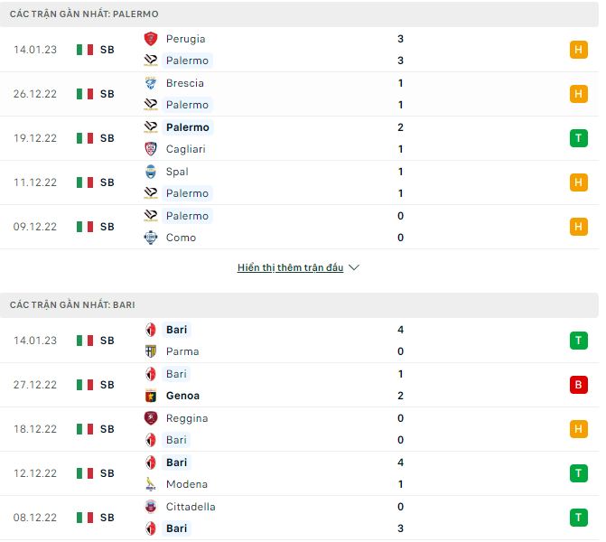
Task: Open the 'Hiển thị thêm trận đấu' link
Action: 290,268
